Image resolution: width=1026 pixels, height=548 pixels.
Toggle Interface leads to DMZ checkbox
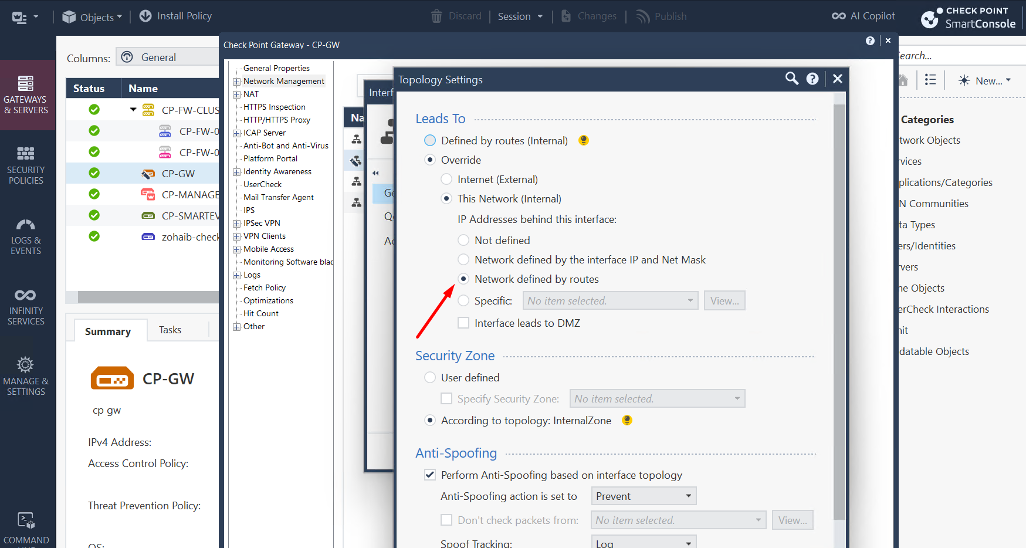tap(463, 323)
